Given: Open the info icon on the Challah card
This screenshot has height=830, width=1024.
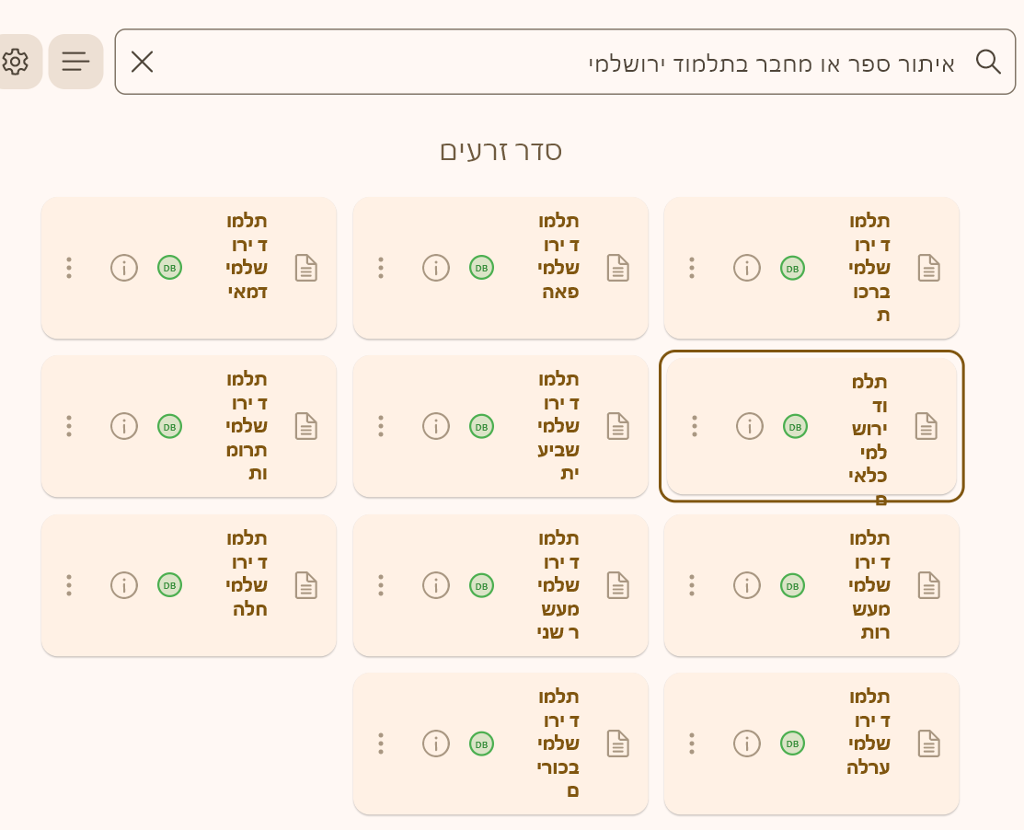Looking at the screenshot, I should 124,585.
